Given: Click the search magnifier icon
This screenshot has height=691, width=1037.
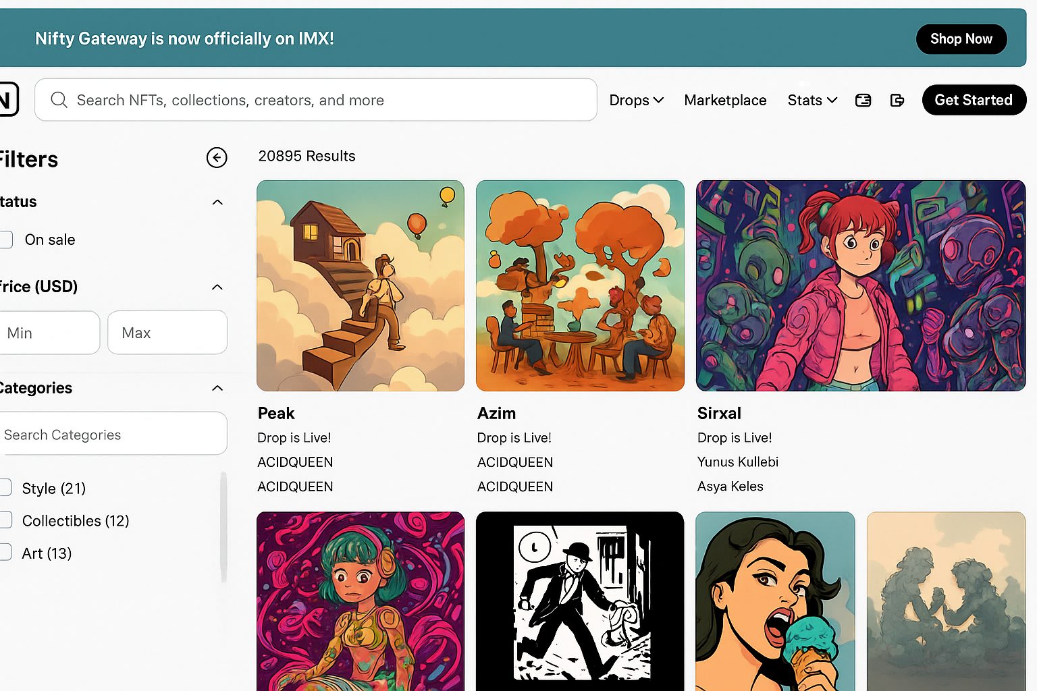Looking at the screenshot, I should pos(59,100).
